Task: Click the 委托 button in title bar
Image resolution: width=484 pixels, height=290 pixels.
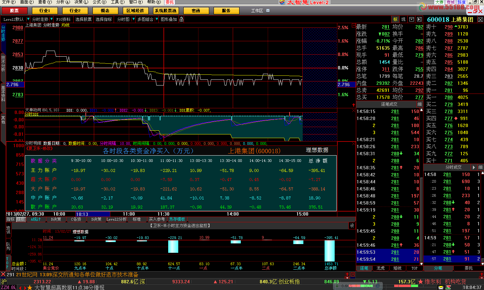Action: 170,2
